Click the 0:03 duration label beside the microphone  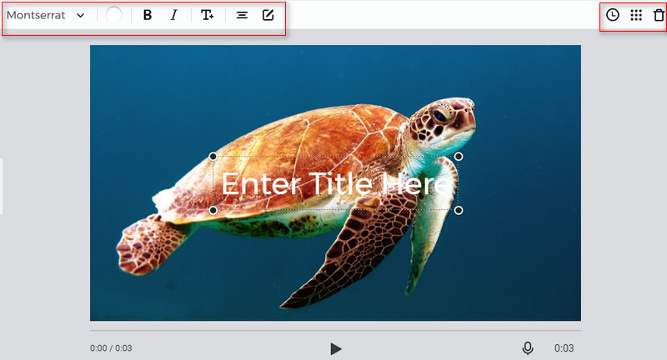coord(564,348)
